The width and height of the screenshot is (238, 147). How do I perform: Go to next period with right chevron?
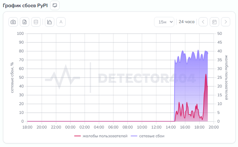click(x=225, y=22)
